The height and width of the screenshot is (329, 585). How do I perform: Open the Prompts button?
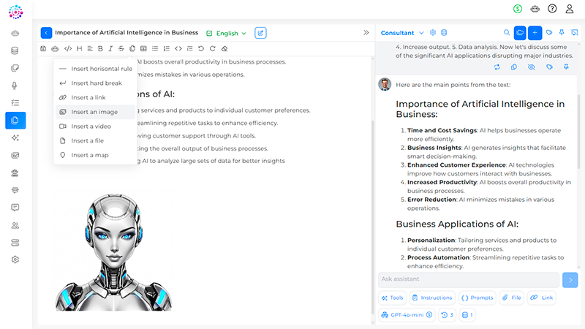pos(477,298)
